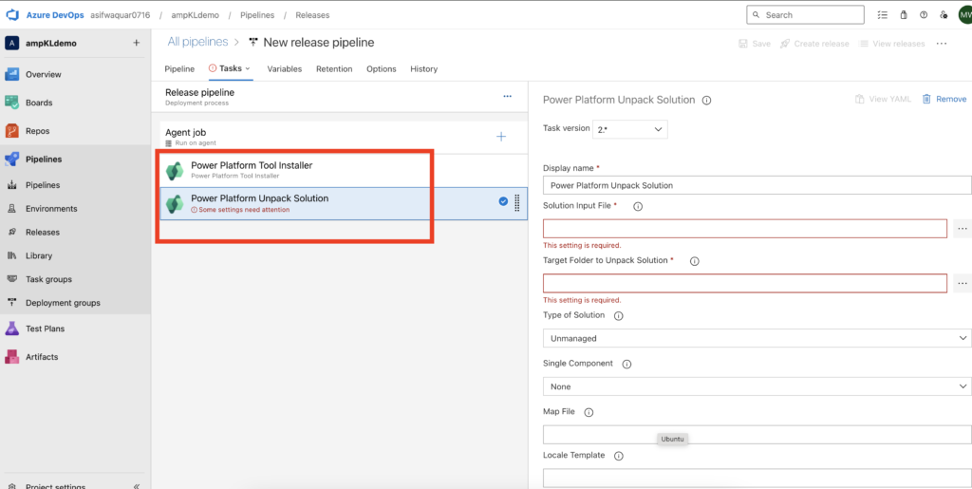Expand the Tasks tab dropdown arrow
The height and width of the screenshot is (489, 972).
click(x=248, y=68)
